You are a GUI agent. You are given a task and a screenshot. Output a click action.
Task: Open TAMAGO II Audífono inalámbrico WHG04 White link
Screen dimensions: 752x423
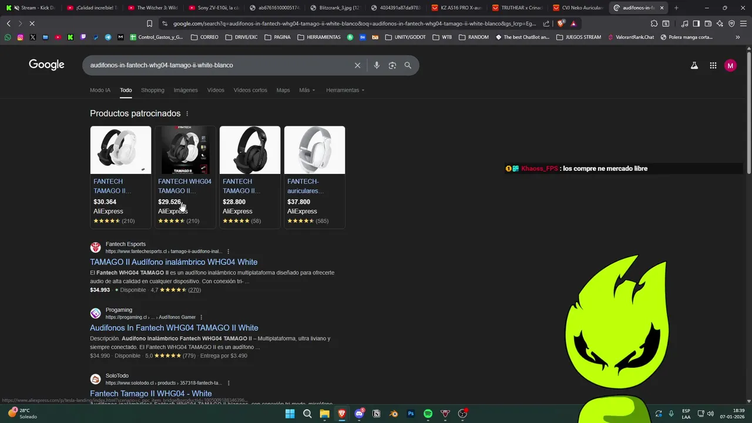(x=173, y=262)
